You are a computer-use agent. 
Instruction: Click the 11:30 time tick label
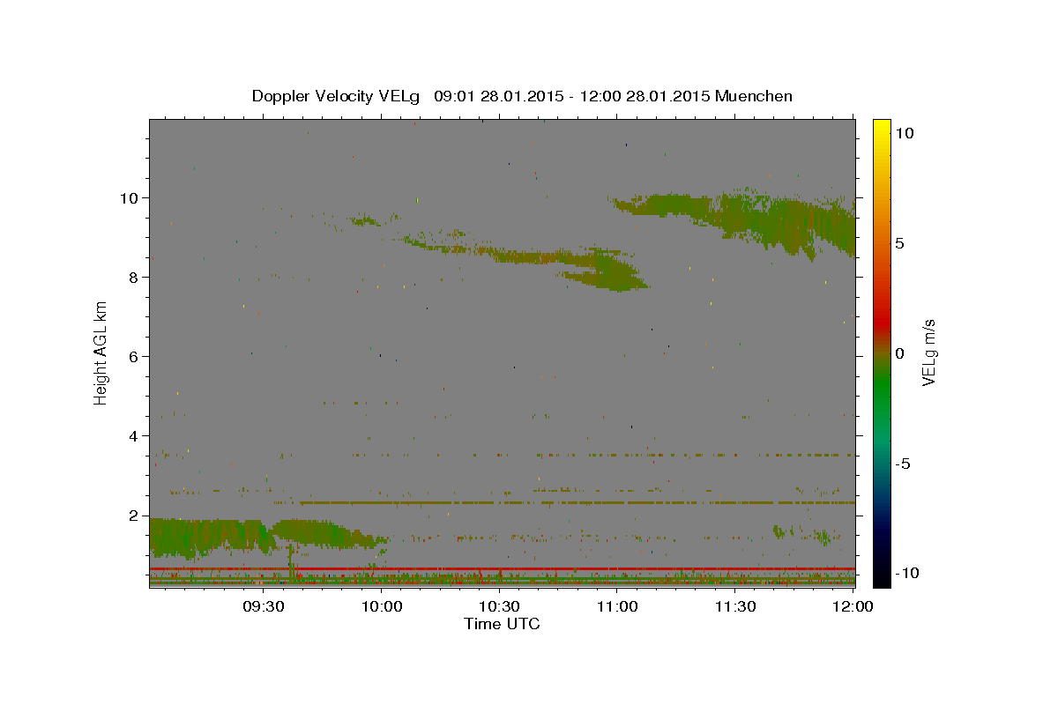click(x=734, y=606)
